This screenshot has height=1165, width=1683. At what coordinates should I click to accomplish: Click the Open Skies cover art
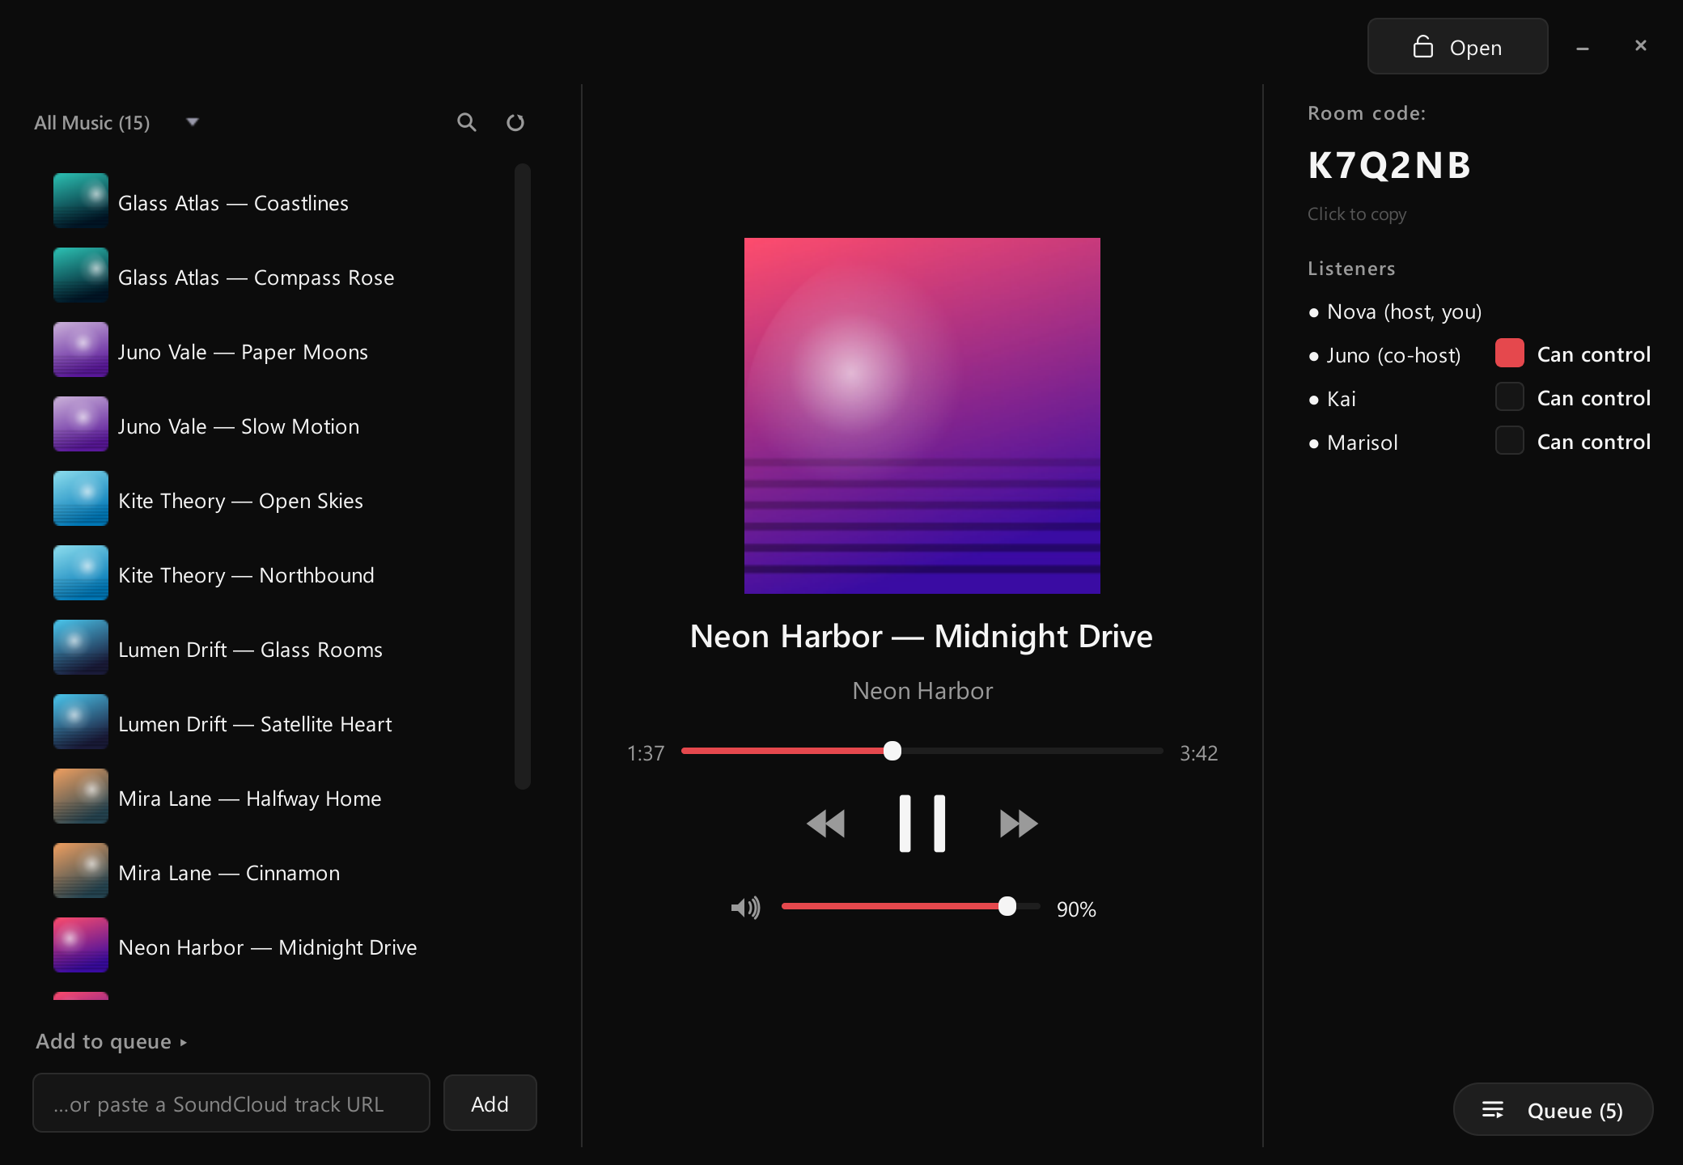click(81, 498)
